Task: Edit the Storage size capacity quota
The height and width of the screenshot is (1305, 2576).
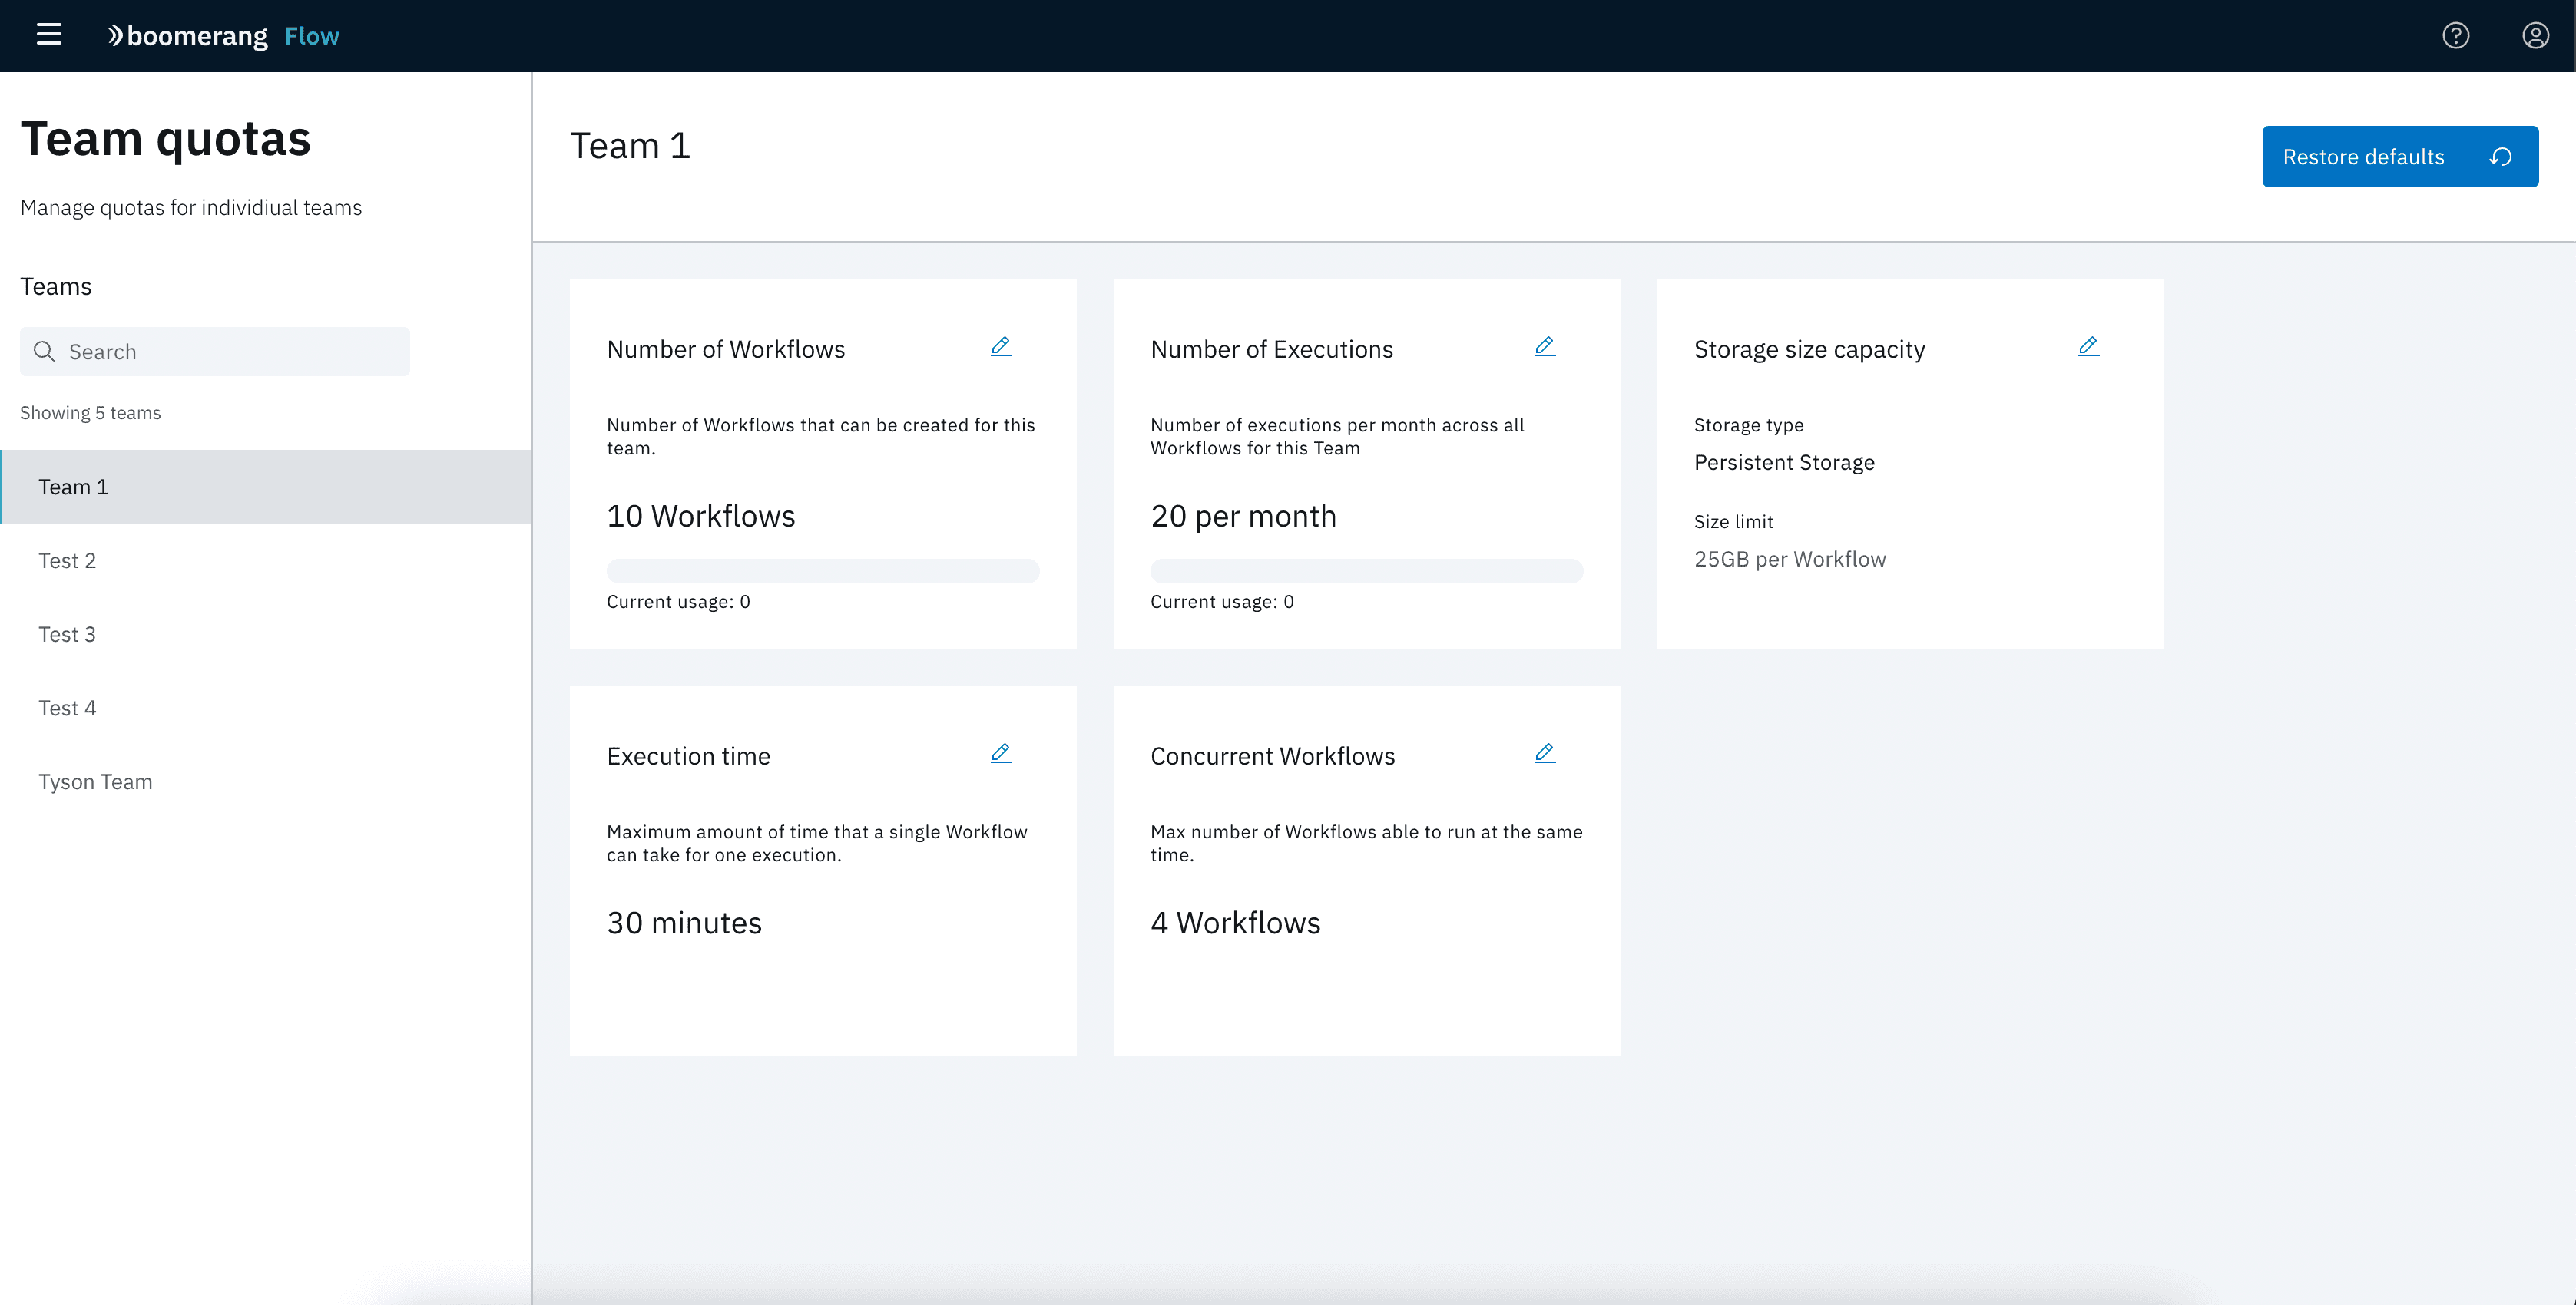Action: (x=2088, y=347)
